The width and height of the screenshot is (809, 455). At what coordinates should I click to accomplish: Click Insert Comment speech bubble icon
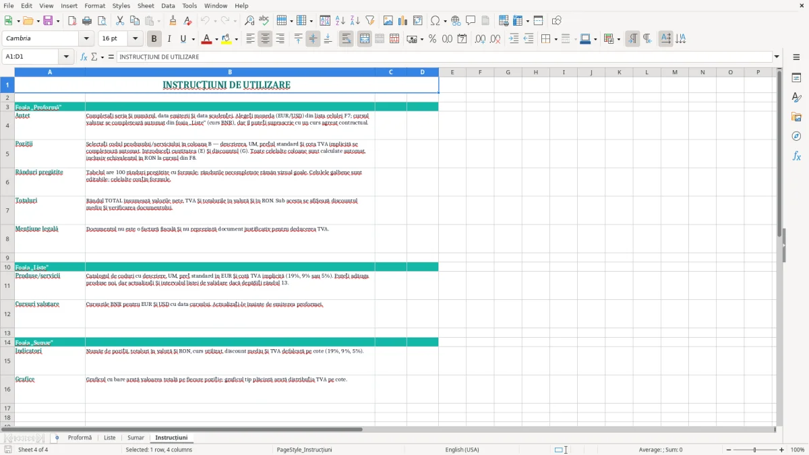(471, 21)
